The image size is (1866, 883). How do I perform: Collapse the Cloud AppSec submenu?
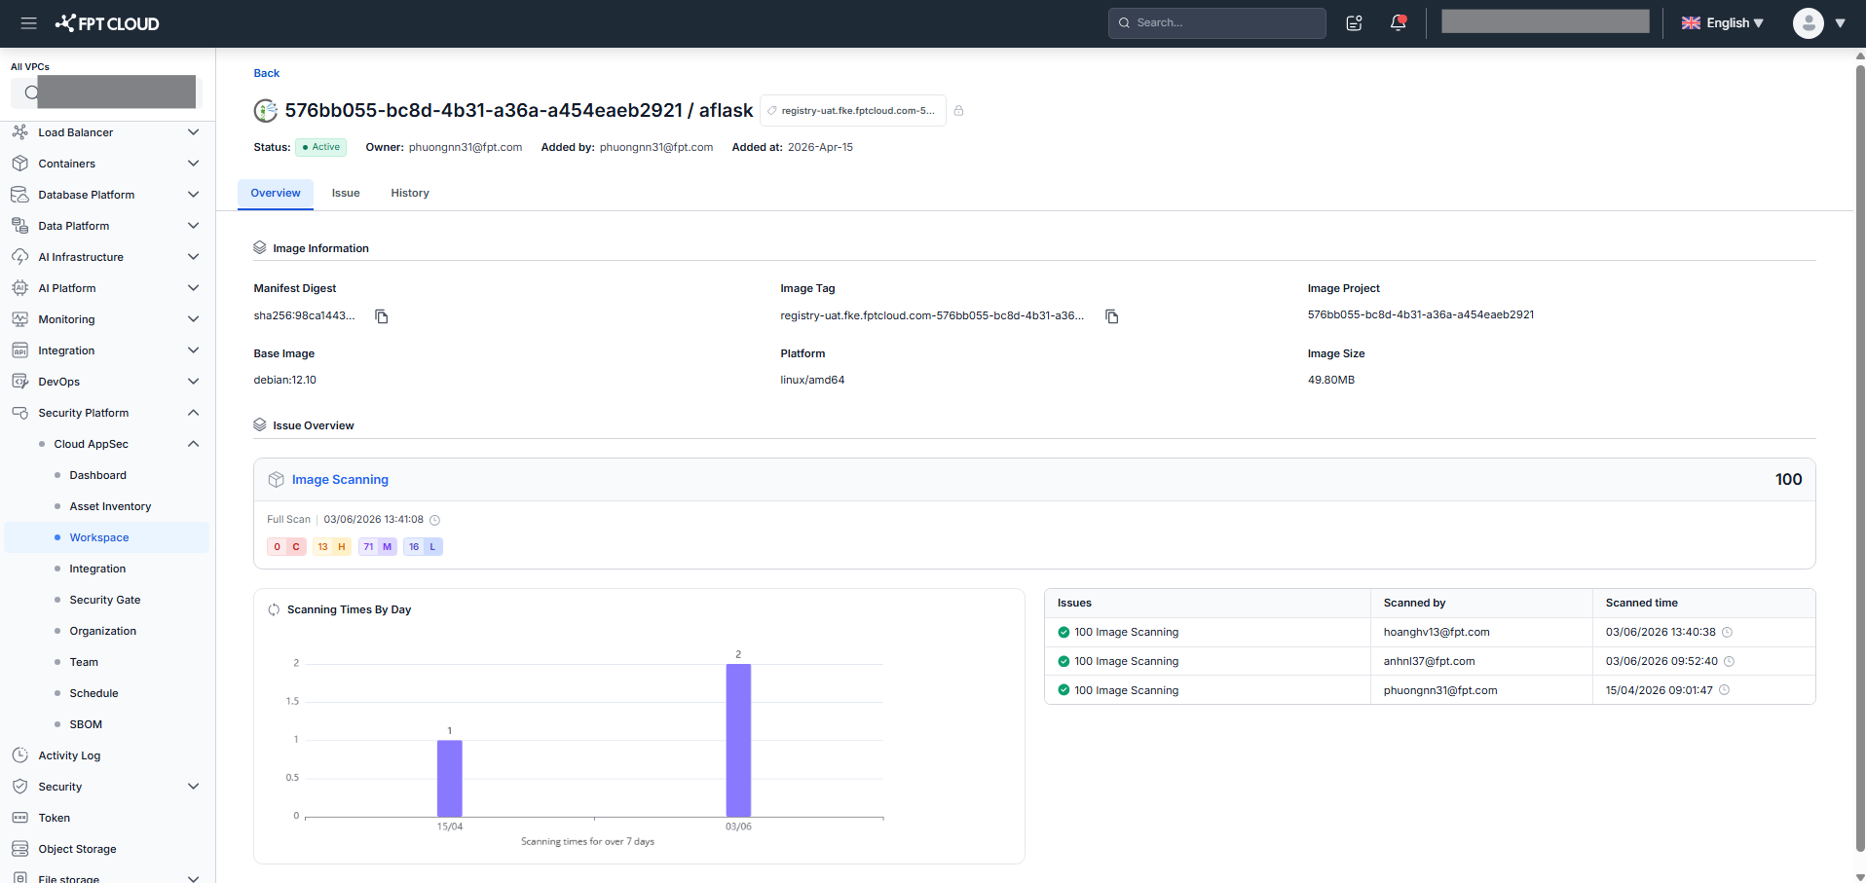[193, 444]
